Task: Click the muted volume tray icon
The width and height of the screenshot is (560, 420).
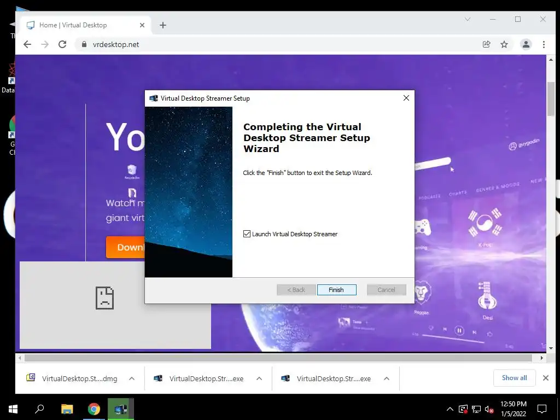Action: (x=489, y=409)
